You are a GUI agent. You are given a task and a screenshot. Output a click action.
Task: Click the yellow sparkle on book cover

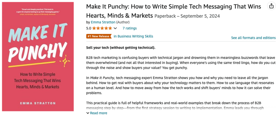click(x=65, y=61)
